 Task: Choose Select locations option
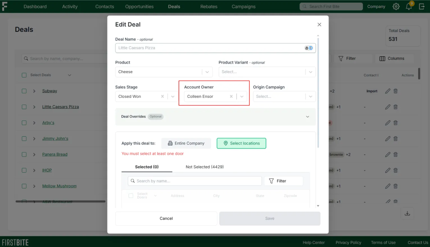(x=242, y=143)
